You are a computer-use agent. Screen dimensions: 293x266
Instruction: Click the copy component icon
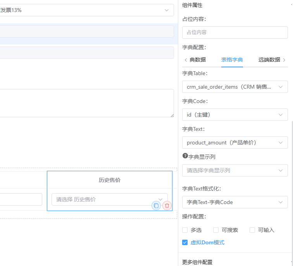coord(156,206)
